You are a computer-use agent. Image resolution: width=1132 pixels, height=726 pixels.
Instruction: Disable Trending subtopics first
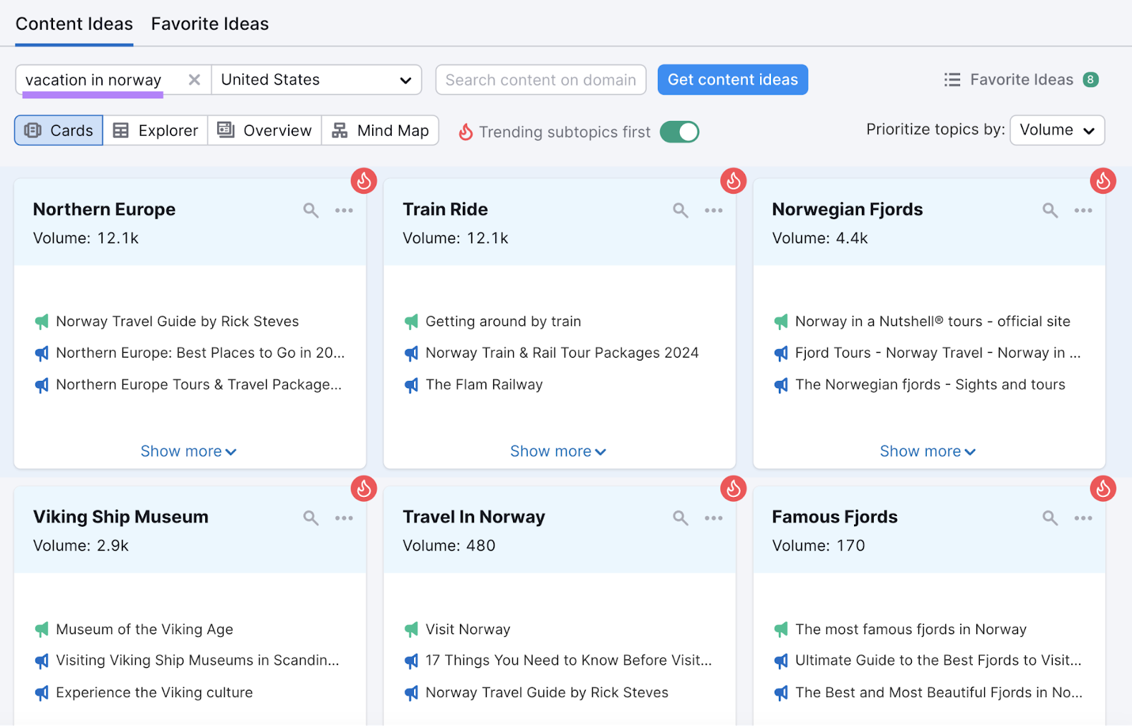[x=679, y=131]
